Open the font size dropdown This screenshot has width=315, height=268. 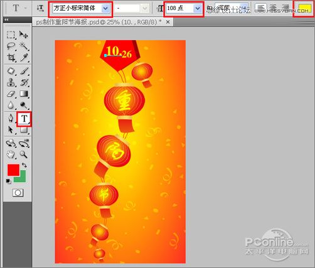198,9
